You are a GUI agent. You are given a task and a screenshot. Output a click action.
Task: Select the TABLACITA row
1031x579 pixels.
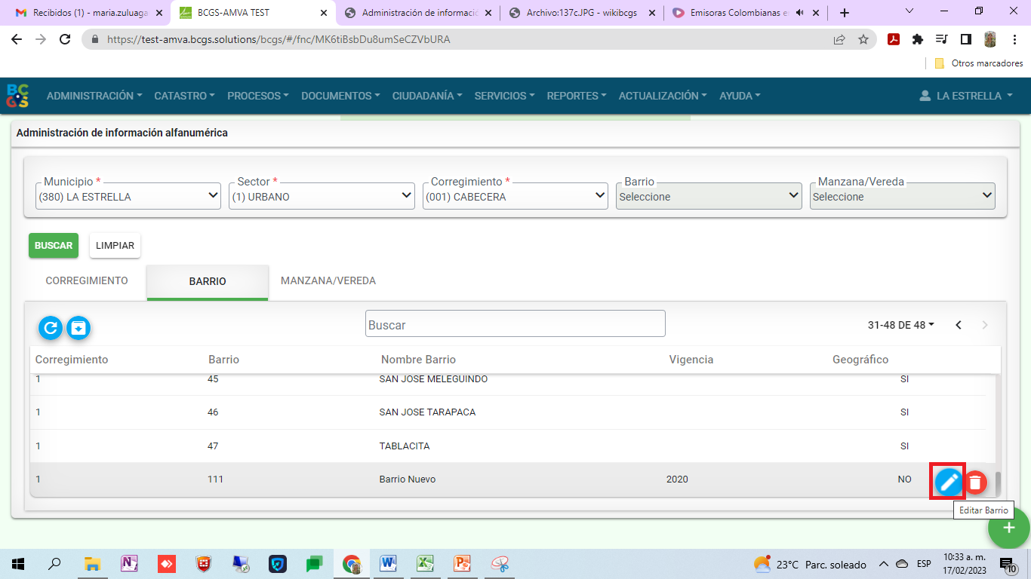click(x=507, y=446)
